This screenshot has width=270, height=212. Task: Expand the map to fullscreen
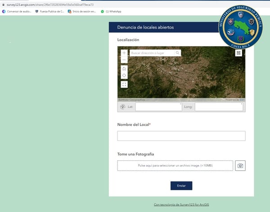pos(124,84)
